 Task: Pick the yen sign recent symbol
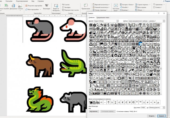(130, 102)
